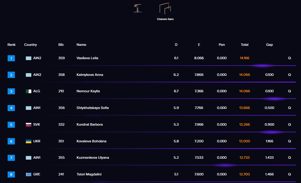The height and width of the screenshot is (183, 301).
Task: Click bib number 359
Action: pyautogui.click(x=61, y=58)
